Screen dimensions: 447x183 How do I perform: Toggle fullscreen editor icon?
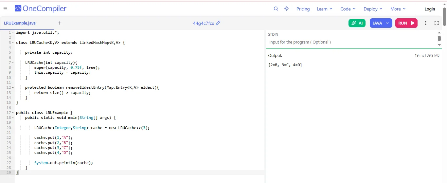point(437,23)
